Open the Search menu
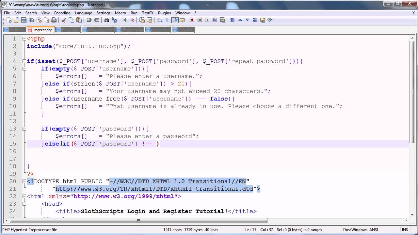Viewport: 418px width, 235px height. [31, 13]
